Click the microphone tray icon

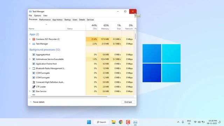point(183,122)
